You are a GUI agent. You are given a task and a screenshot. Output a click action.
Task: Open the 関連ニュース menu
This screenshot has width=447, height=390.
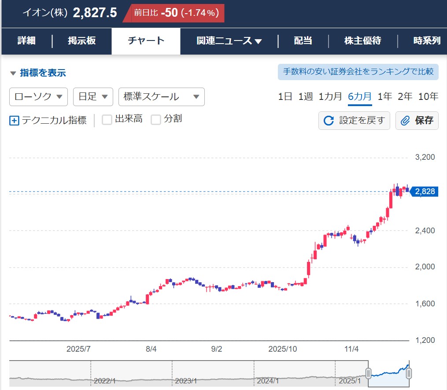point(229,41)
